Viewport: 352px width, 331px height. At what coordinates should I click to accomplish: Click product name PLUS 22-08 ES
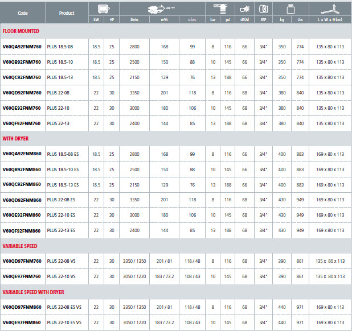pyautogui.click(x=61, y=200)
